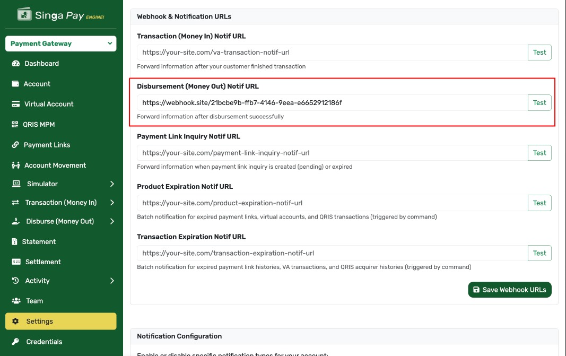Click the Statement document icon
Screen dimensions: 566x356
(x=14, y=241)
